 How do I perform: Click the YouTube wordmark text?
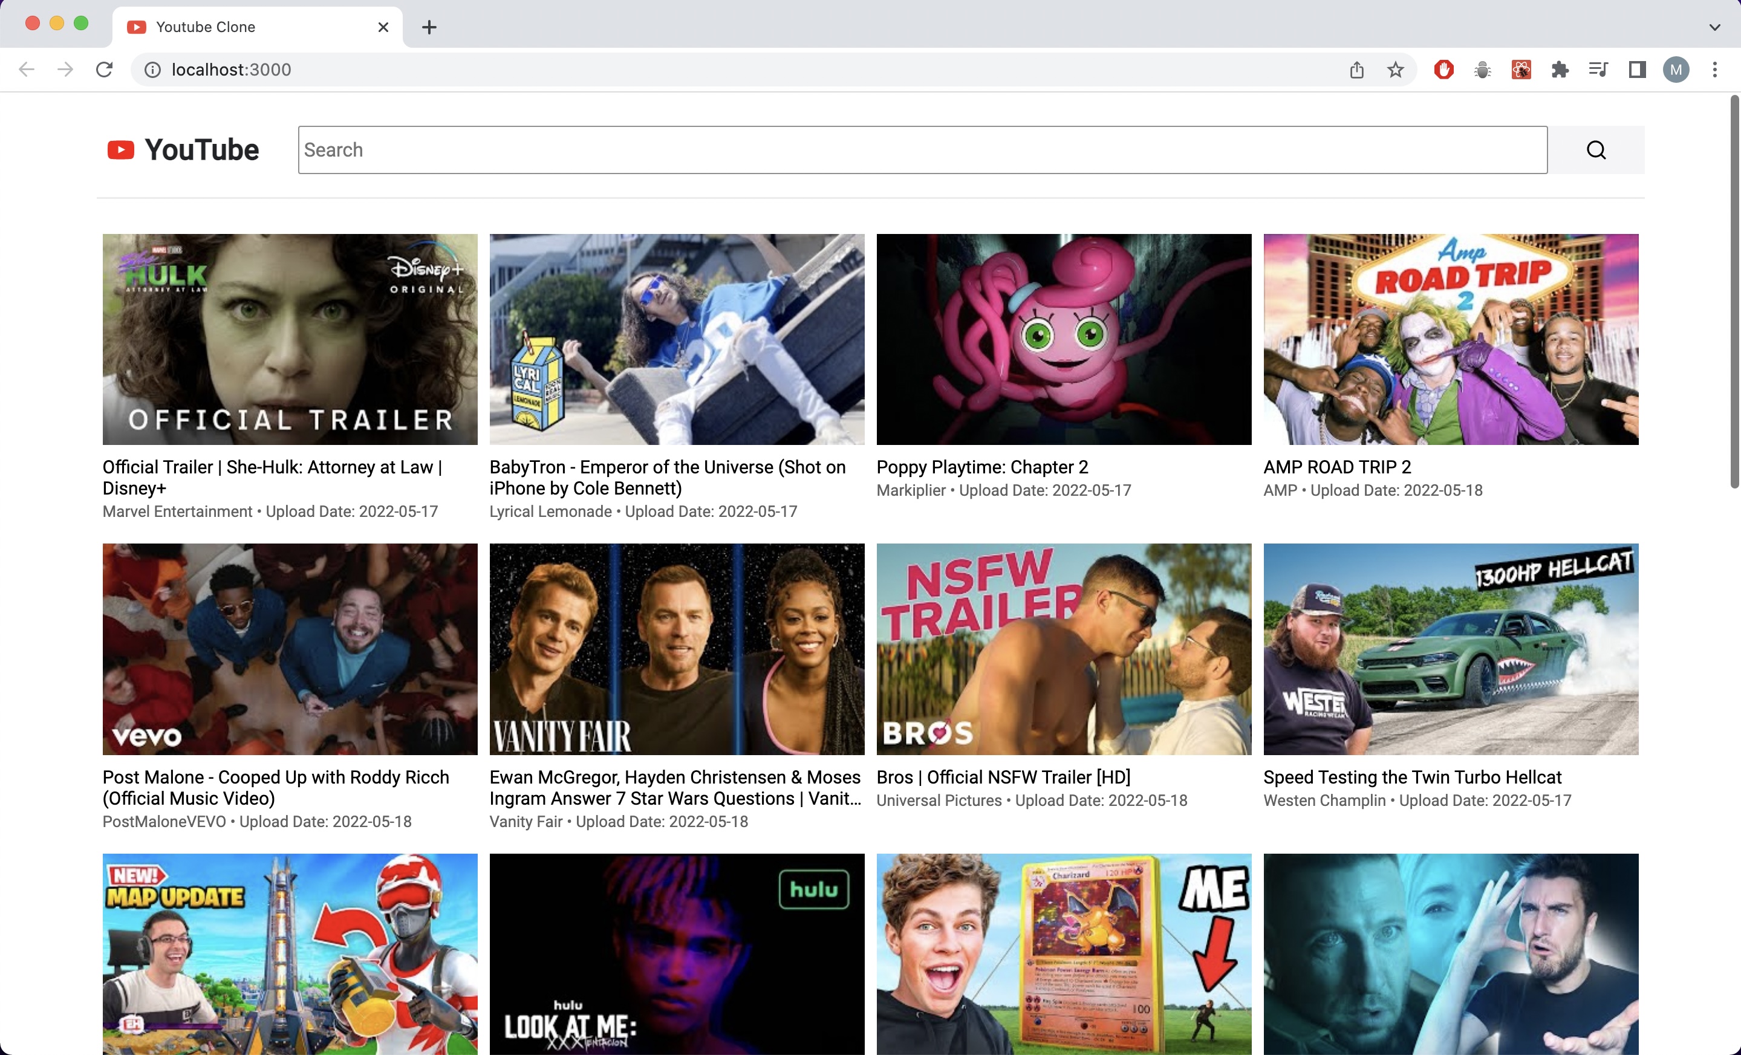coord(202,150)
